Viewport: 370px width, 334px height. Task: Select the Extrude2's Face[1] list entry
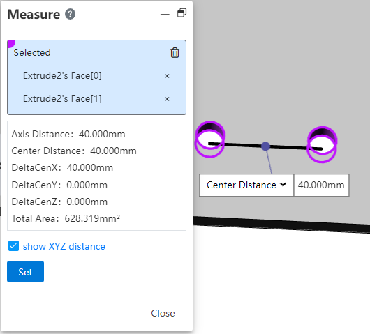click(x=62, y=98)
